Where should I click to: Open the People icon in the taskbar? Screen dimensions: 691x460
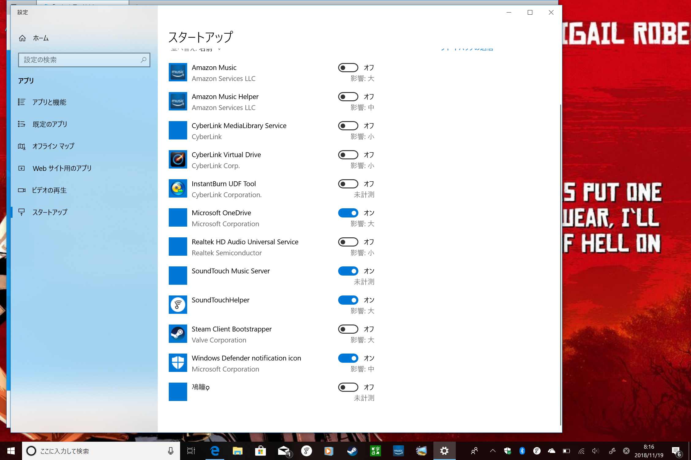[474, 451]
